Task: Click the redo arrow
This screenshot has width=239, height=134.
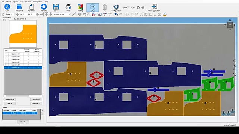Action: pos(120,14)
